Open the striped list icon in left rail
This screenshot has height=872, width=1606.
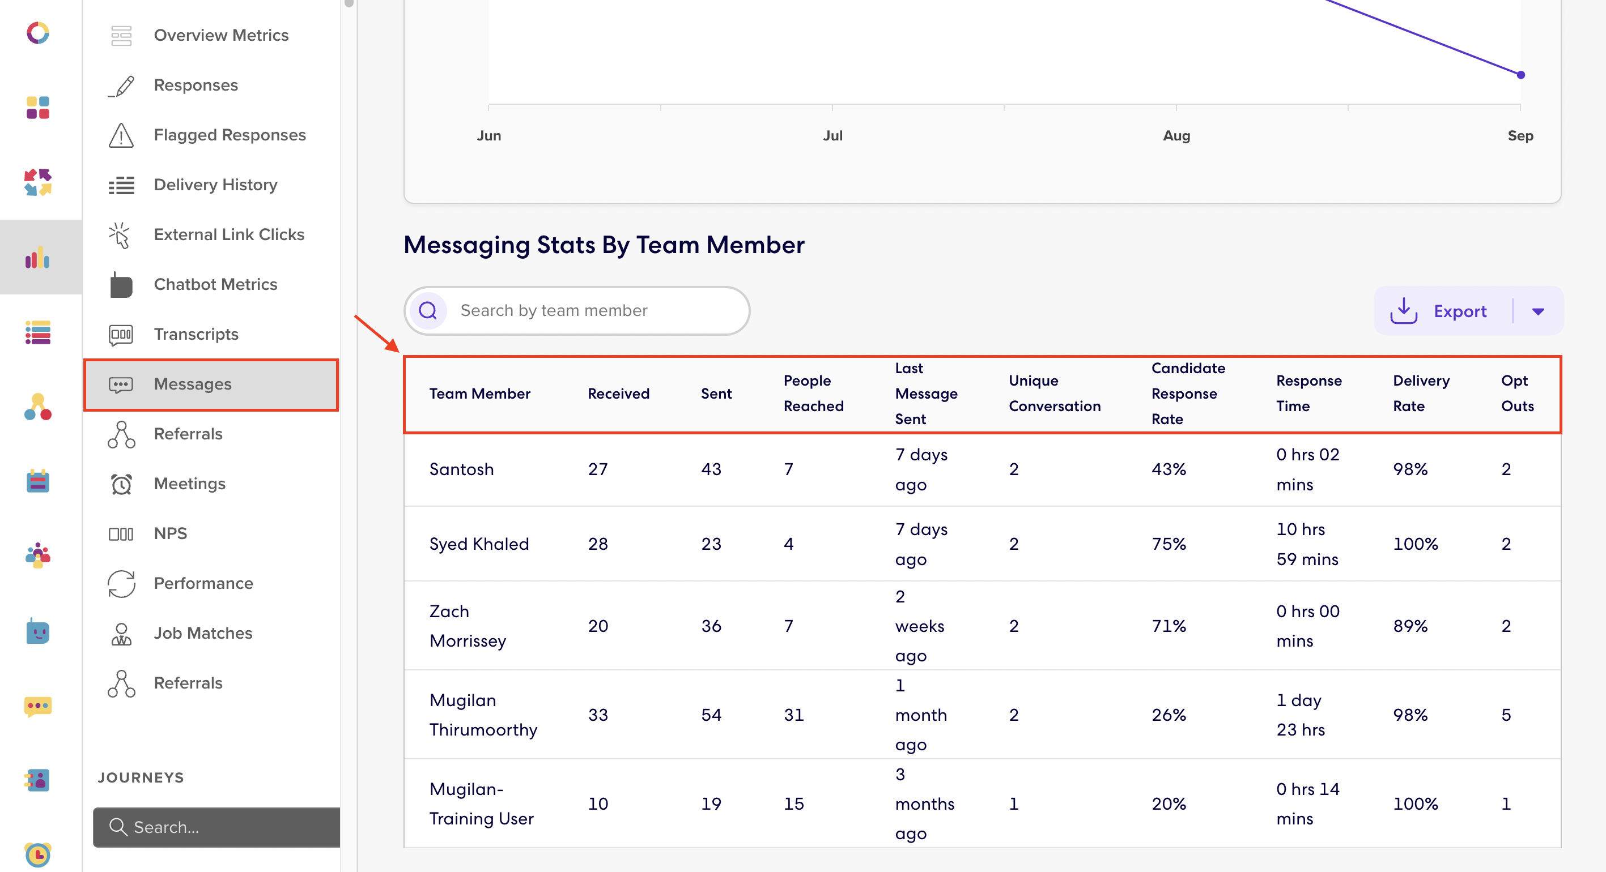click(37, 332)
